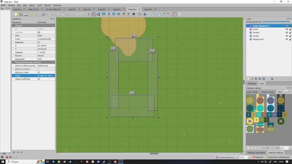This screenshot has width=292, height=164.
Task: Open the File menu
Action: 4,5
